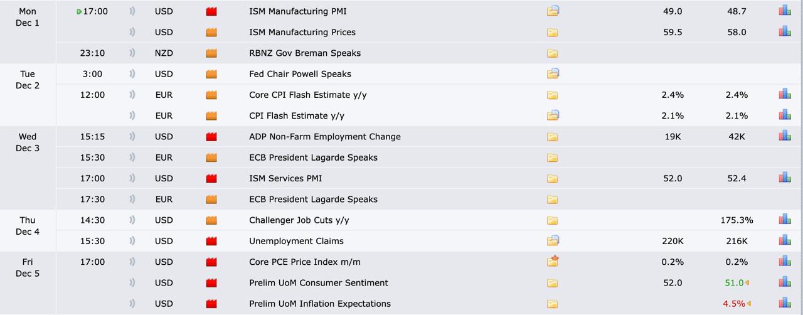Enable alert for RBNZ Gov Breman Speaks
The image size is (803, 315).
point(132,53)
